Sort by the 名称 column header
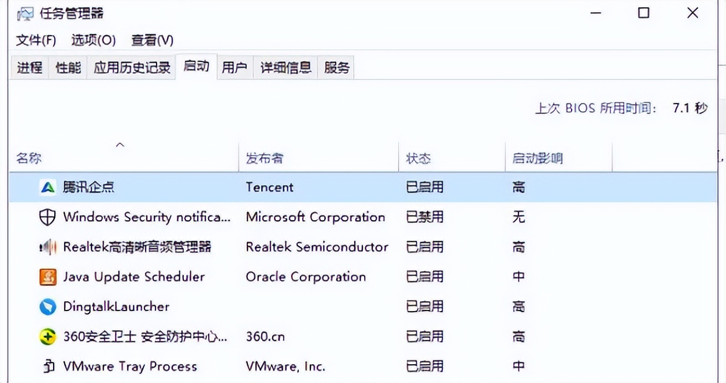This screenshot has height=383, width=726. click(x=29, y=159)
